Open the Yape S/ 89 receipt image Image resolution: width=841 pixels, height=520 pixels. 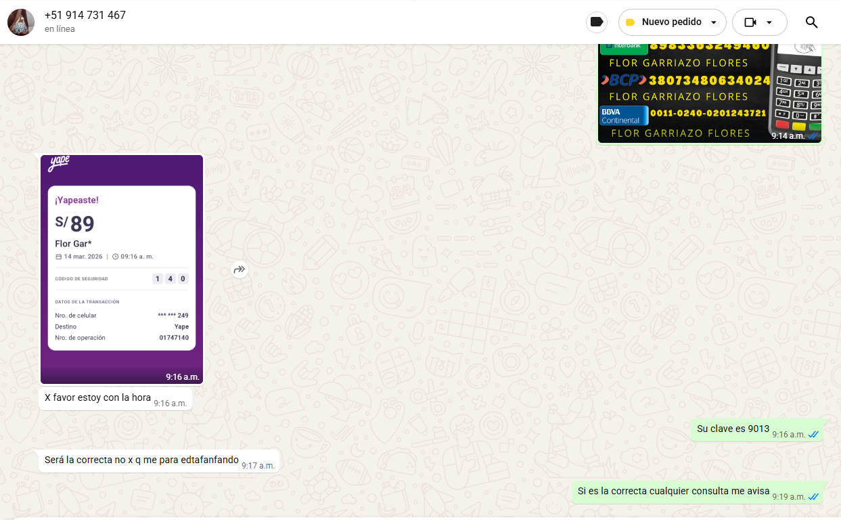pyautogui.click(x=122, y=269)
